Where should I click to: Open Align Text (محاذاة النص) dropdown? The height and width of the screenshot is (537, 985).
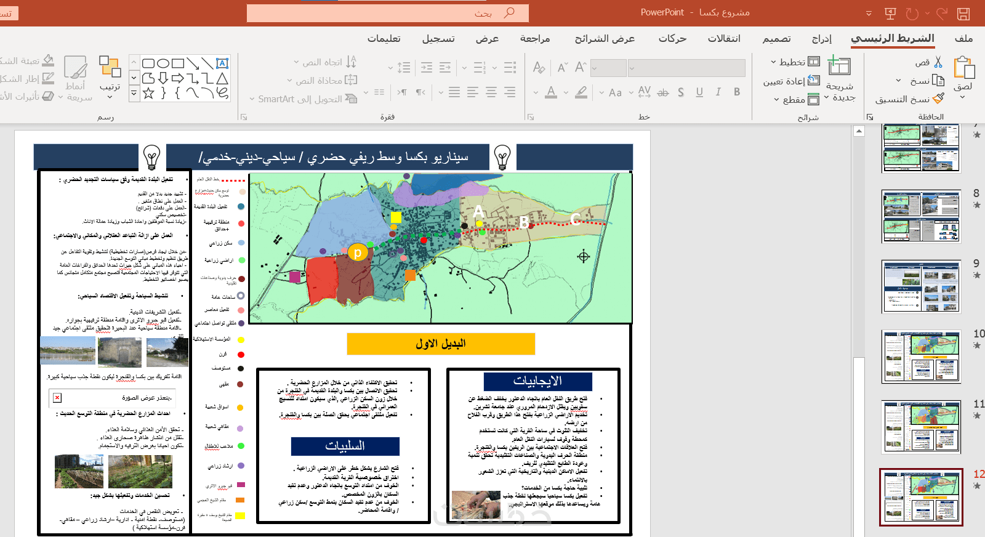[x=321, y=81]
